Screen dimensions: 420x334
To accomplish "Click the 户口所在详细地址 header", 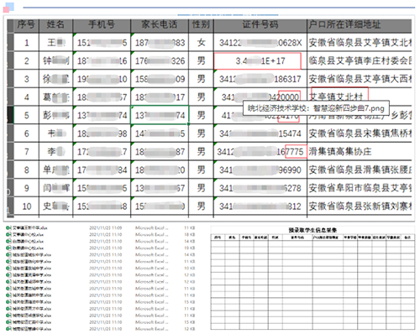I will (360, 25).
